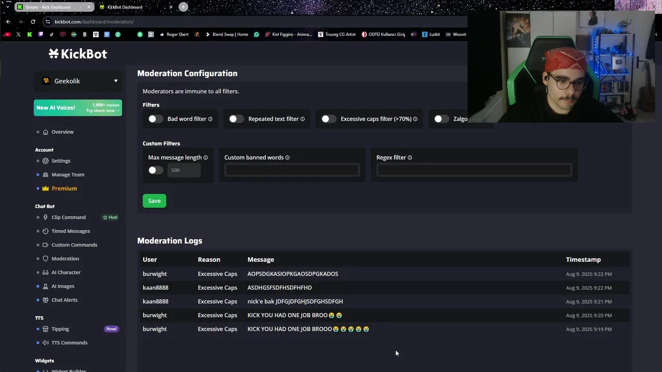Open the Truong CG Artist bookmark
662x372 pixels.
pyautogui.click(x=337, y=35)
